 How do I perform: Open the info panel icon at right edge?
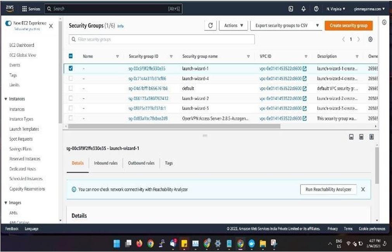[x=384, y=22]
